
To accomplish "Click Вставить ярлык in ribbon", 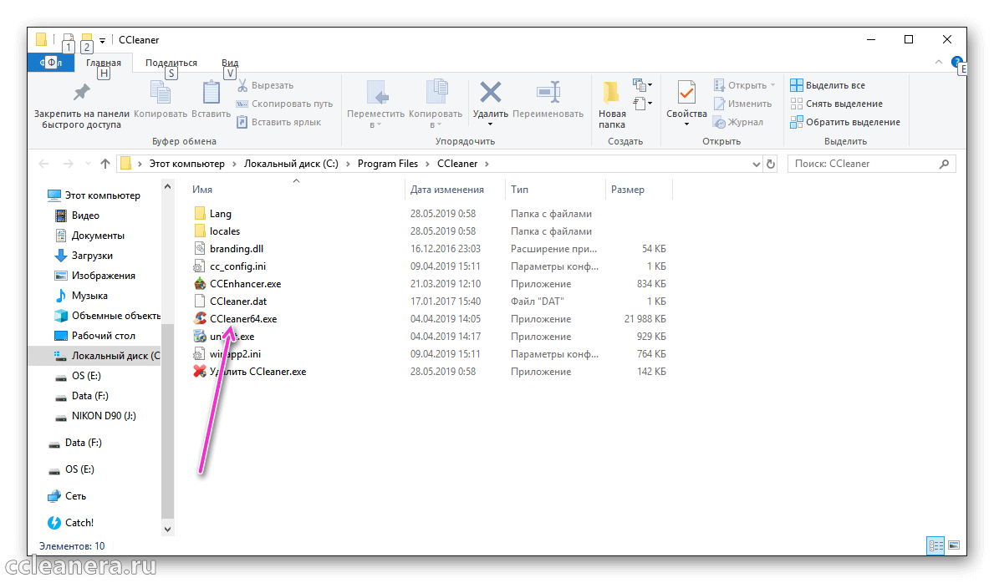I will click(x=279, y=122).
